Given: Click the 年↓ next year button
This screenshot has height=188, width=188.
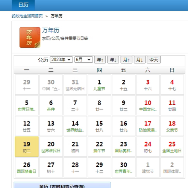Looking at the screenshot, I should pos(113,60).
